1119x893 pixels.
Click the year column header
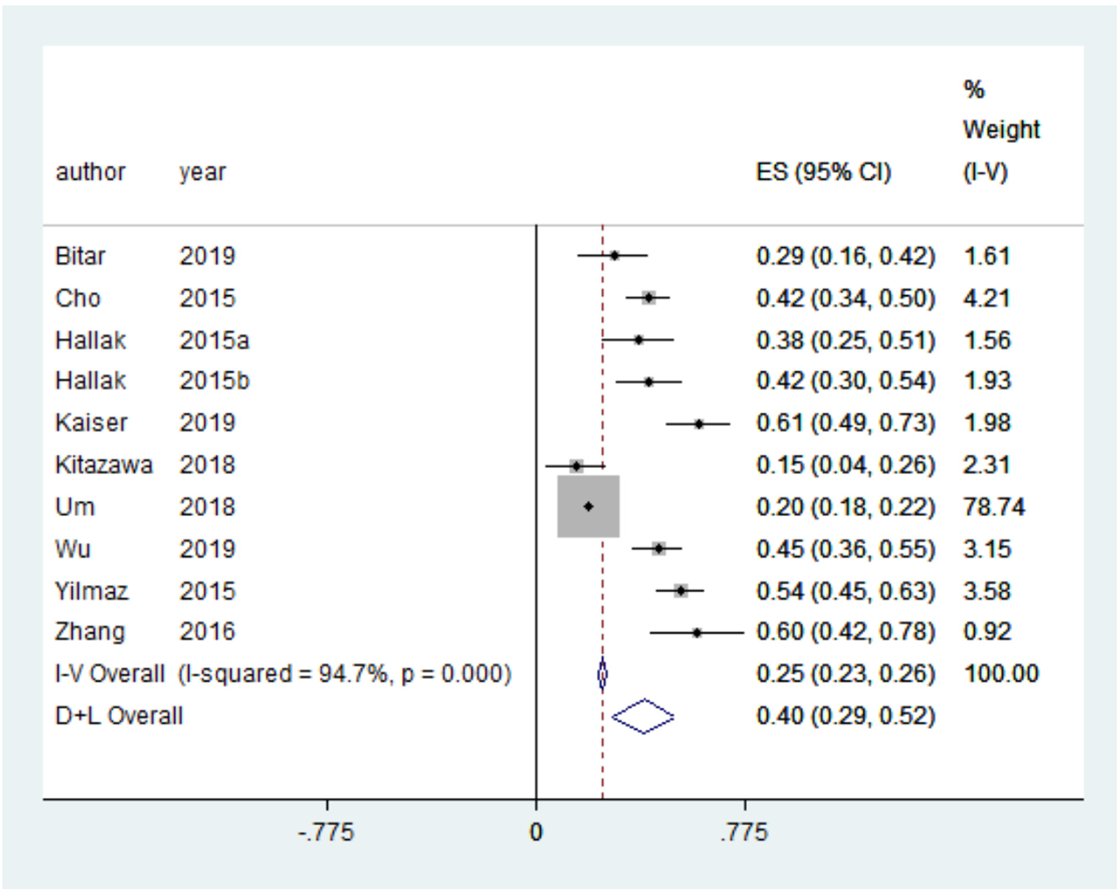point(203,172)
